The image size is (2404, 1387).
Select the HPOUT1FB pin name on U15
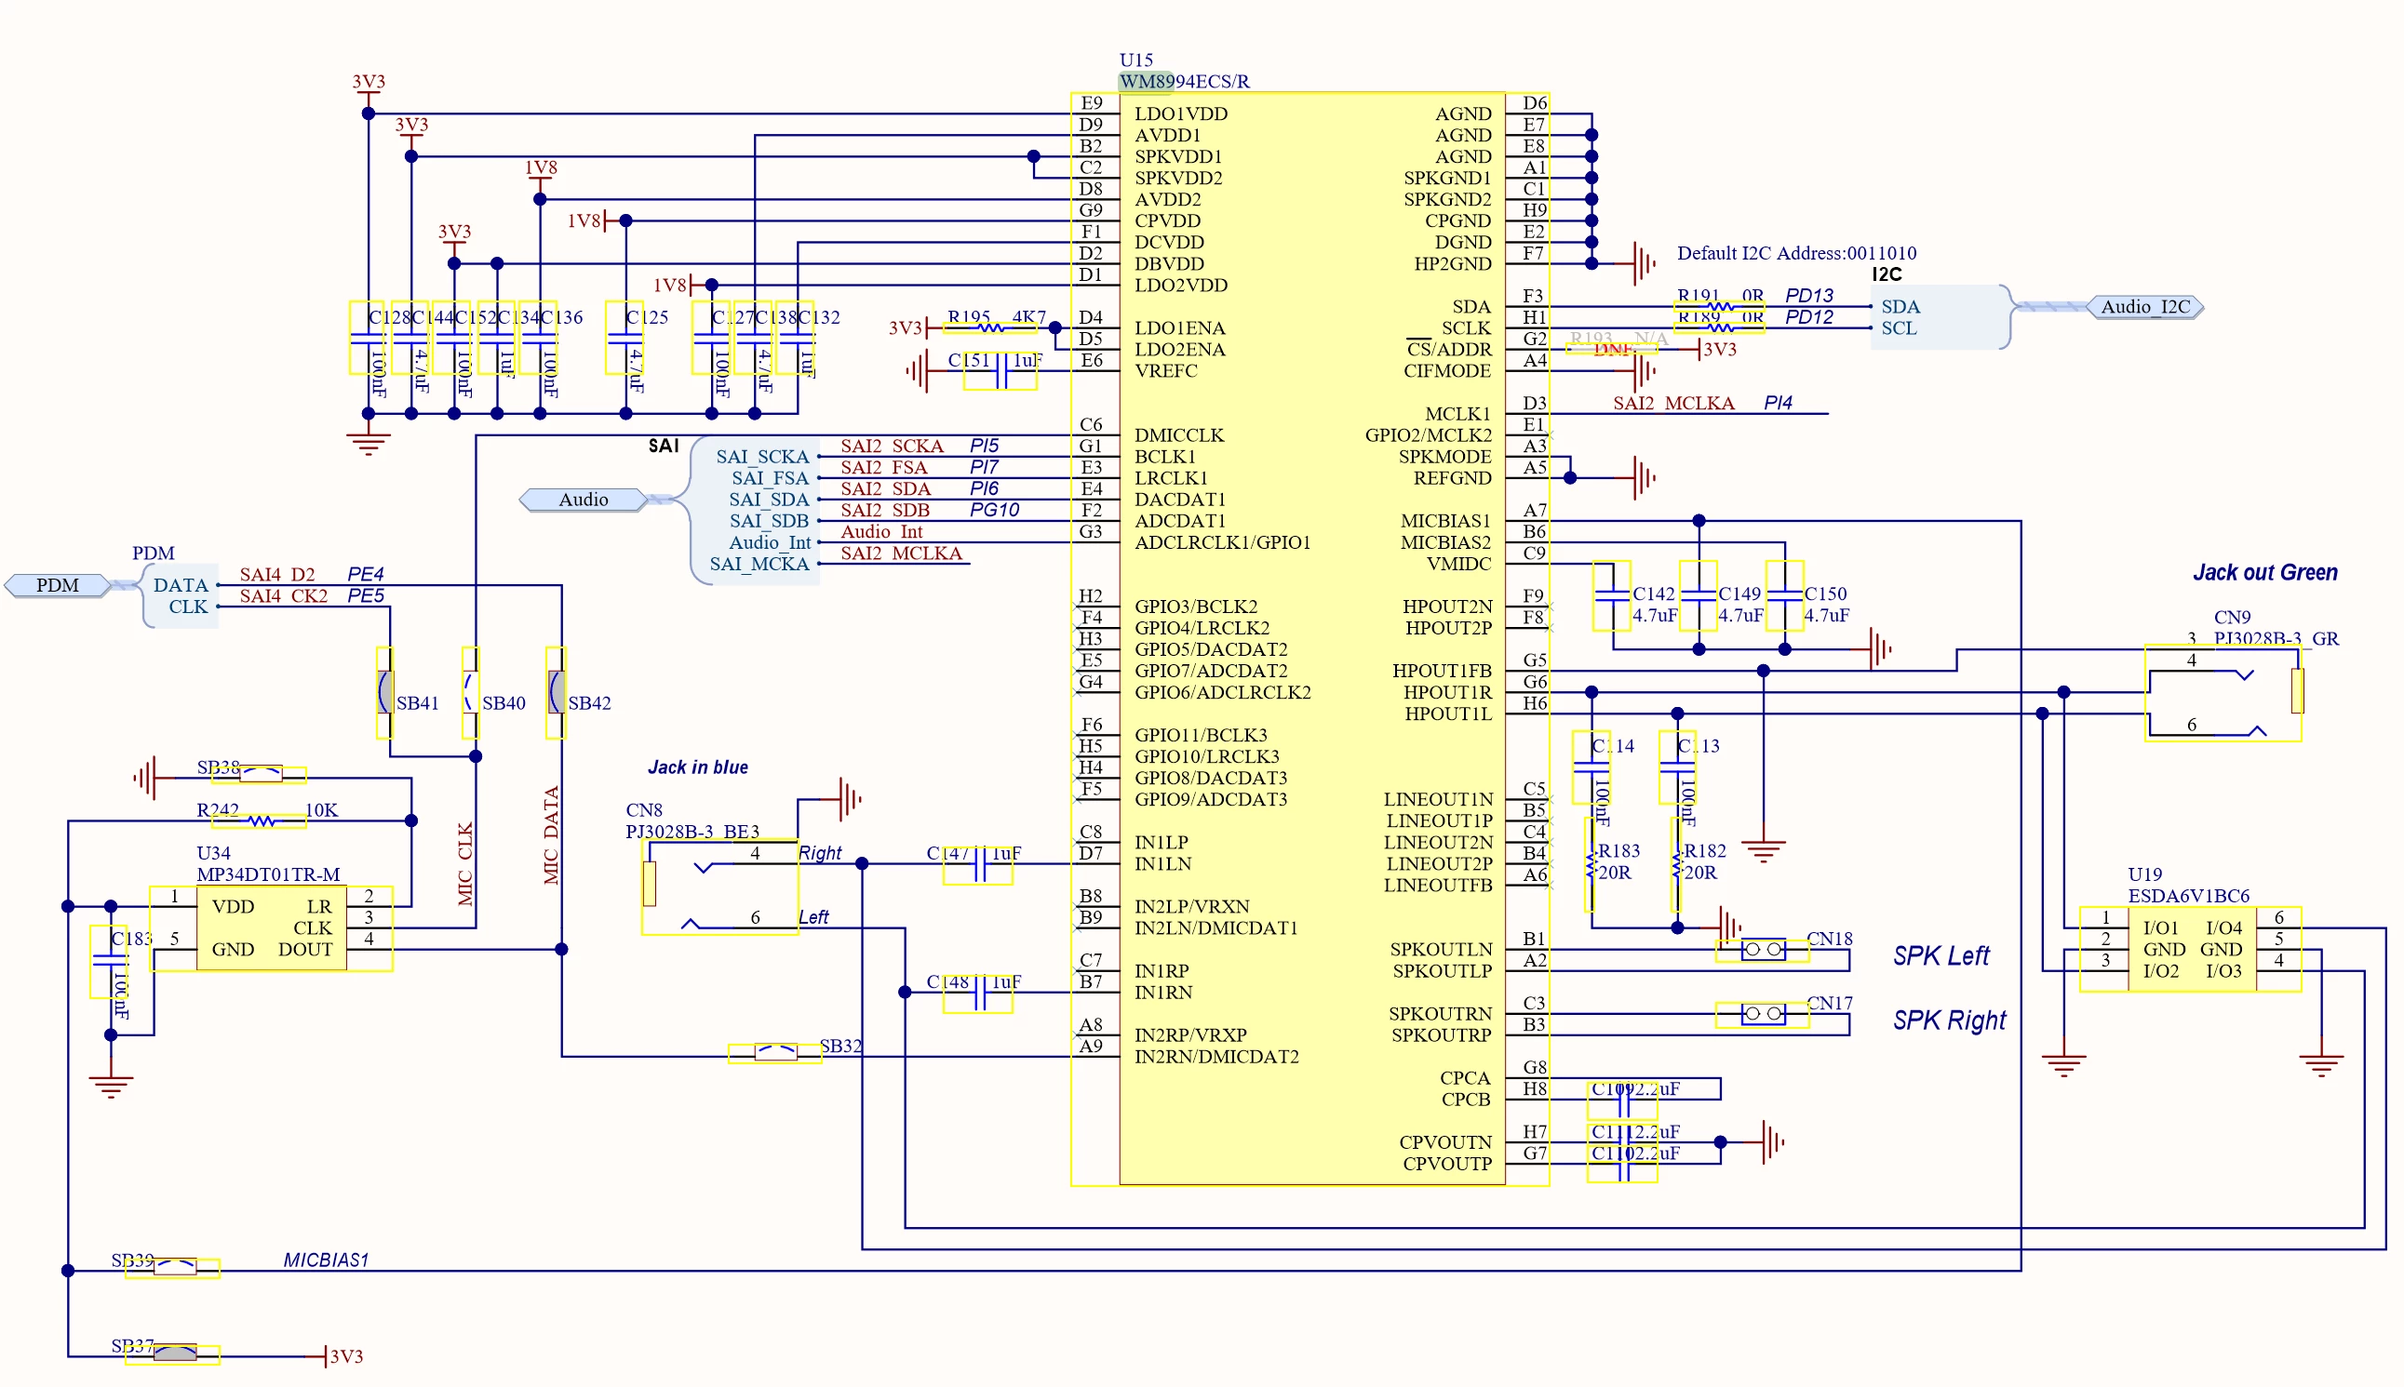tap(1442, 672)
